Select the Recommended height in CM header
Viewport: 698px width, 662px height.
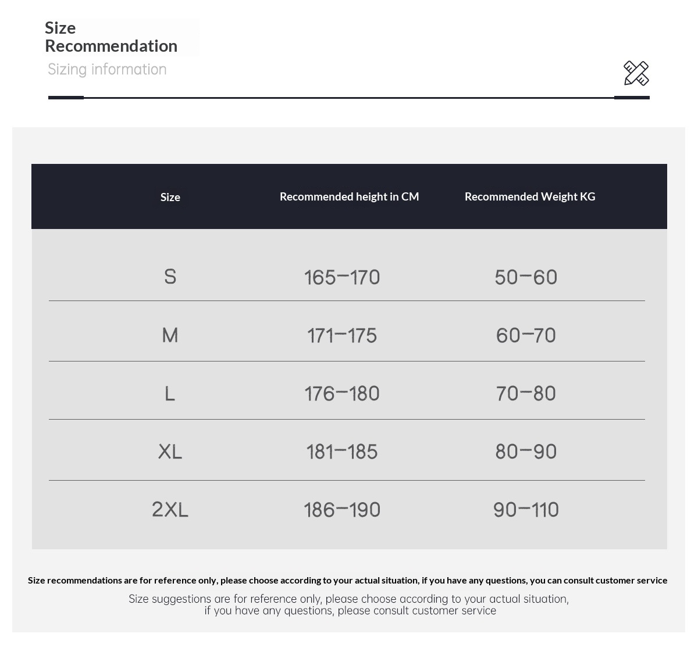349,196
